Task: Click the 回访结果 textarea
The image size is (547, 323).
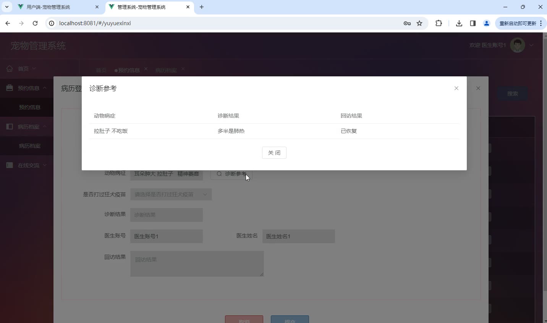Action: 197,263
